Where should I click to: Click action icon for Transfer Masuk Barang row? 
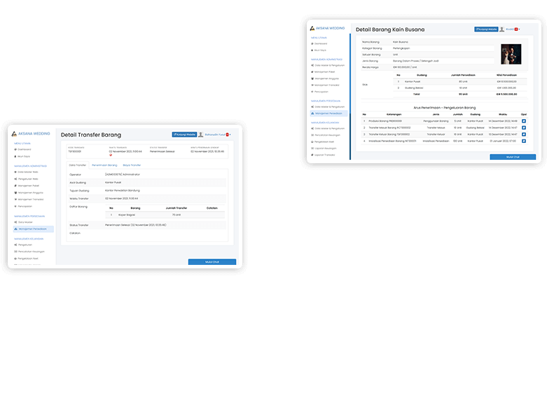click(524, 128)
